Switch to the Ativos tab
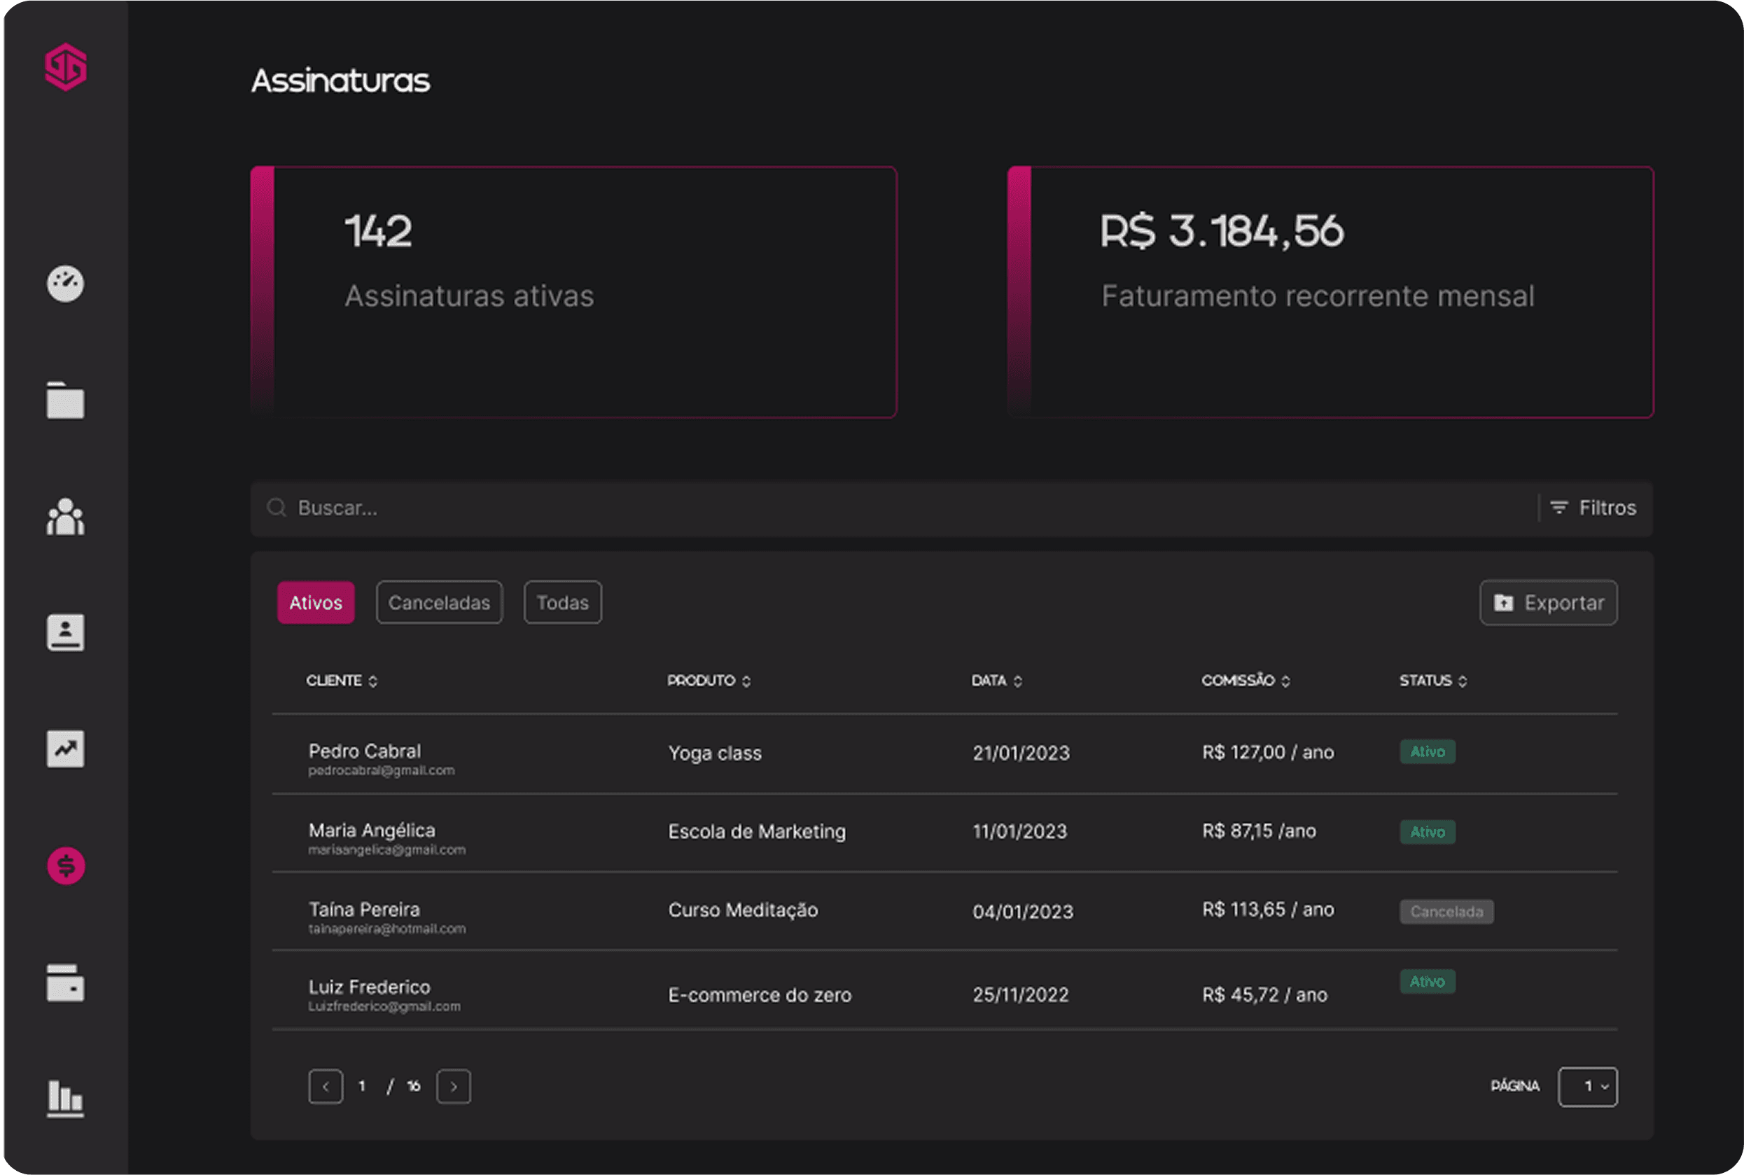The height and width of the screenshot is (1175, 1744). pyautogui.click(x=315, y=602)
